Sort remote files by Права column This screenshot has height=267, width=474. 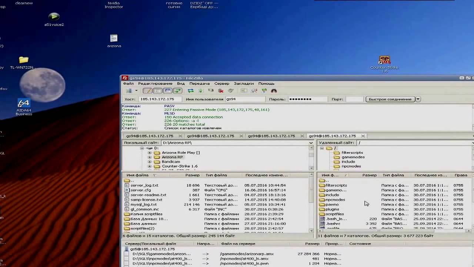461,175
